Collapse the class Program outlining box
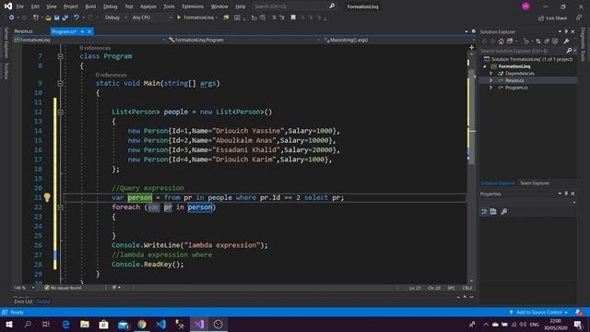This screenshot has height=332, width=590. tap(60, 56)
